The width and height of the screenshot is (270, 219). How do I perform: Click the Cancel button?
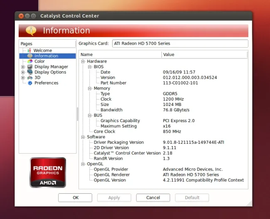click(x=153, y=197)
